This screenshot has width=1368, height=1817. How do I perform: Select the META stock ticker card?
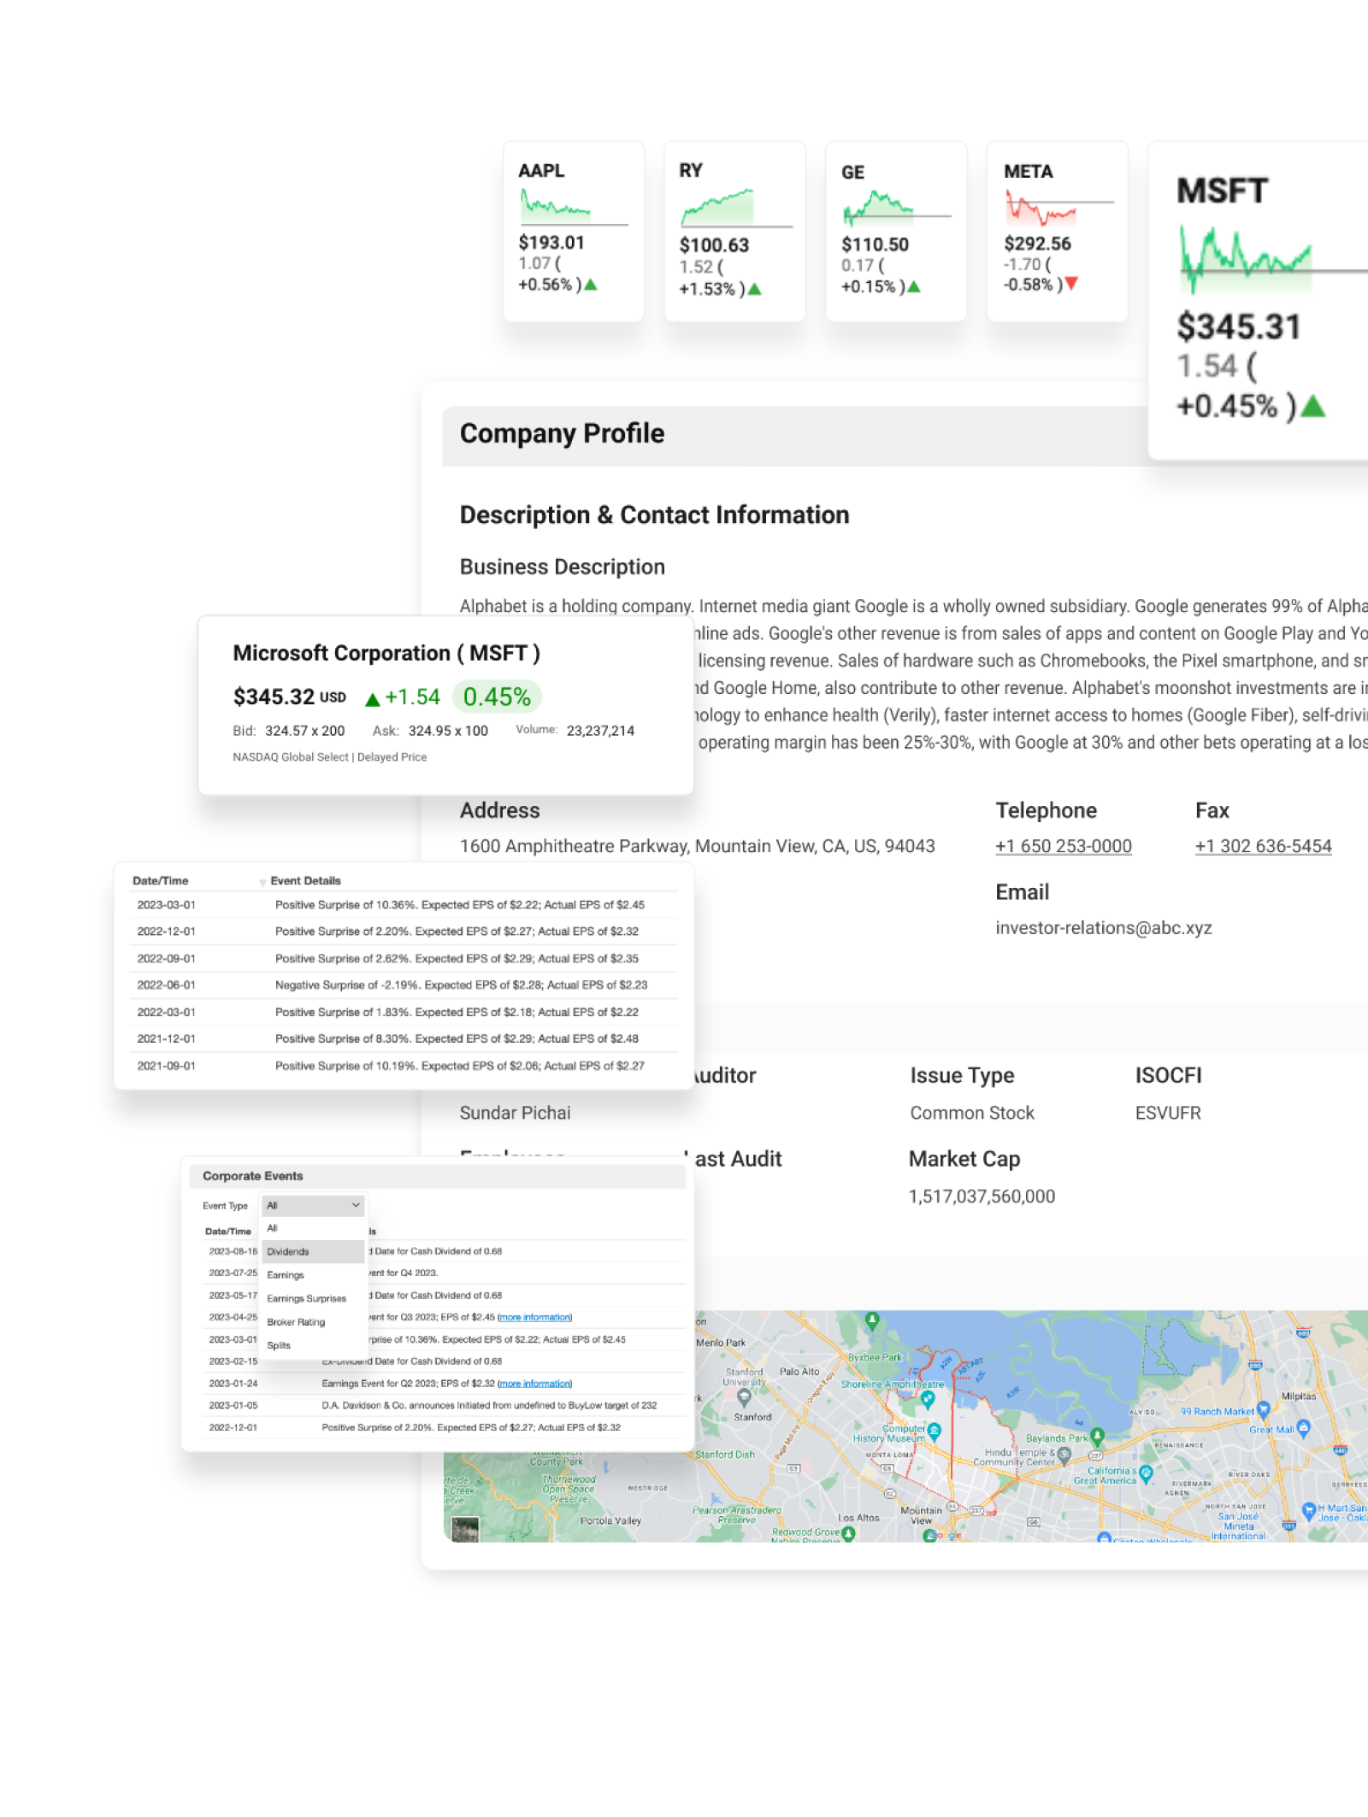[x=1057, y=231]
